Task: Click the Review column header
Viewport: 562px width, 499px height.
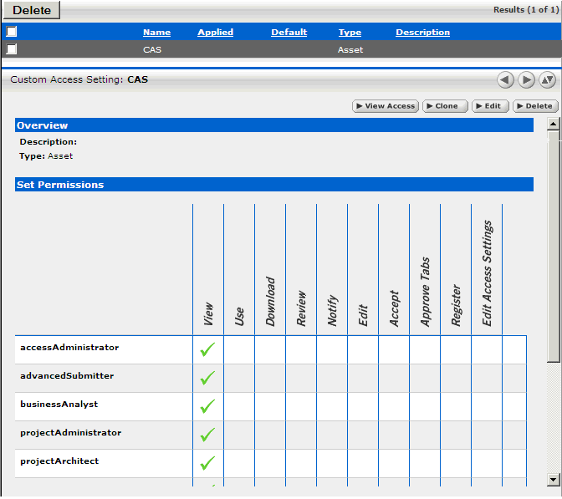Action: 301,308
